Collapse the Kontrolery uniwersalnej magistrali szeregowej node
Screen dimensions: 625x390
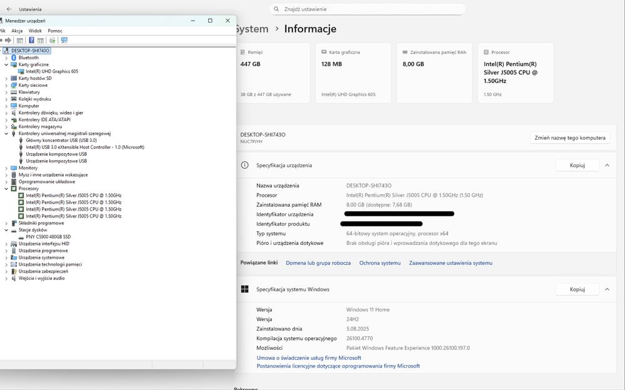6,133
